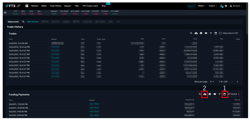Download Trades table as CSV cloud icon
The height and width of the screenshot is (120, 250).
click(x=196, y=33)
